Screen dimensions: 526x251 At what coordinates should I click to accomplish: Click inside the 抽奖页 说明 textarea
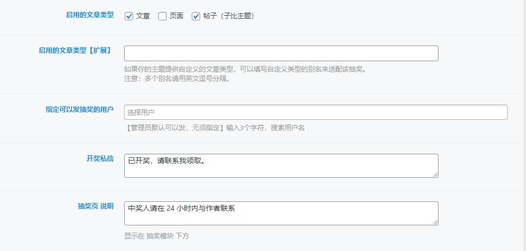(x=281, y=213)
